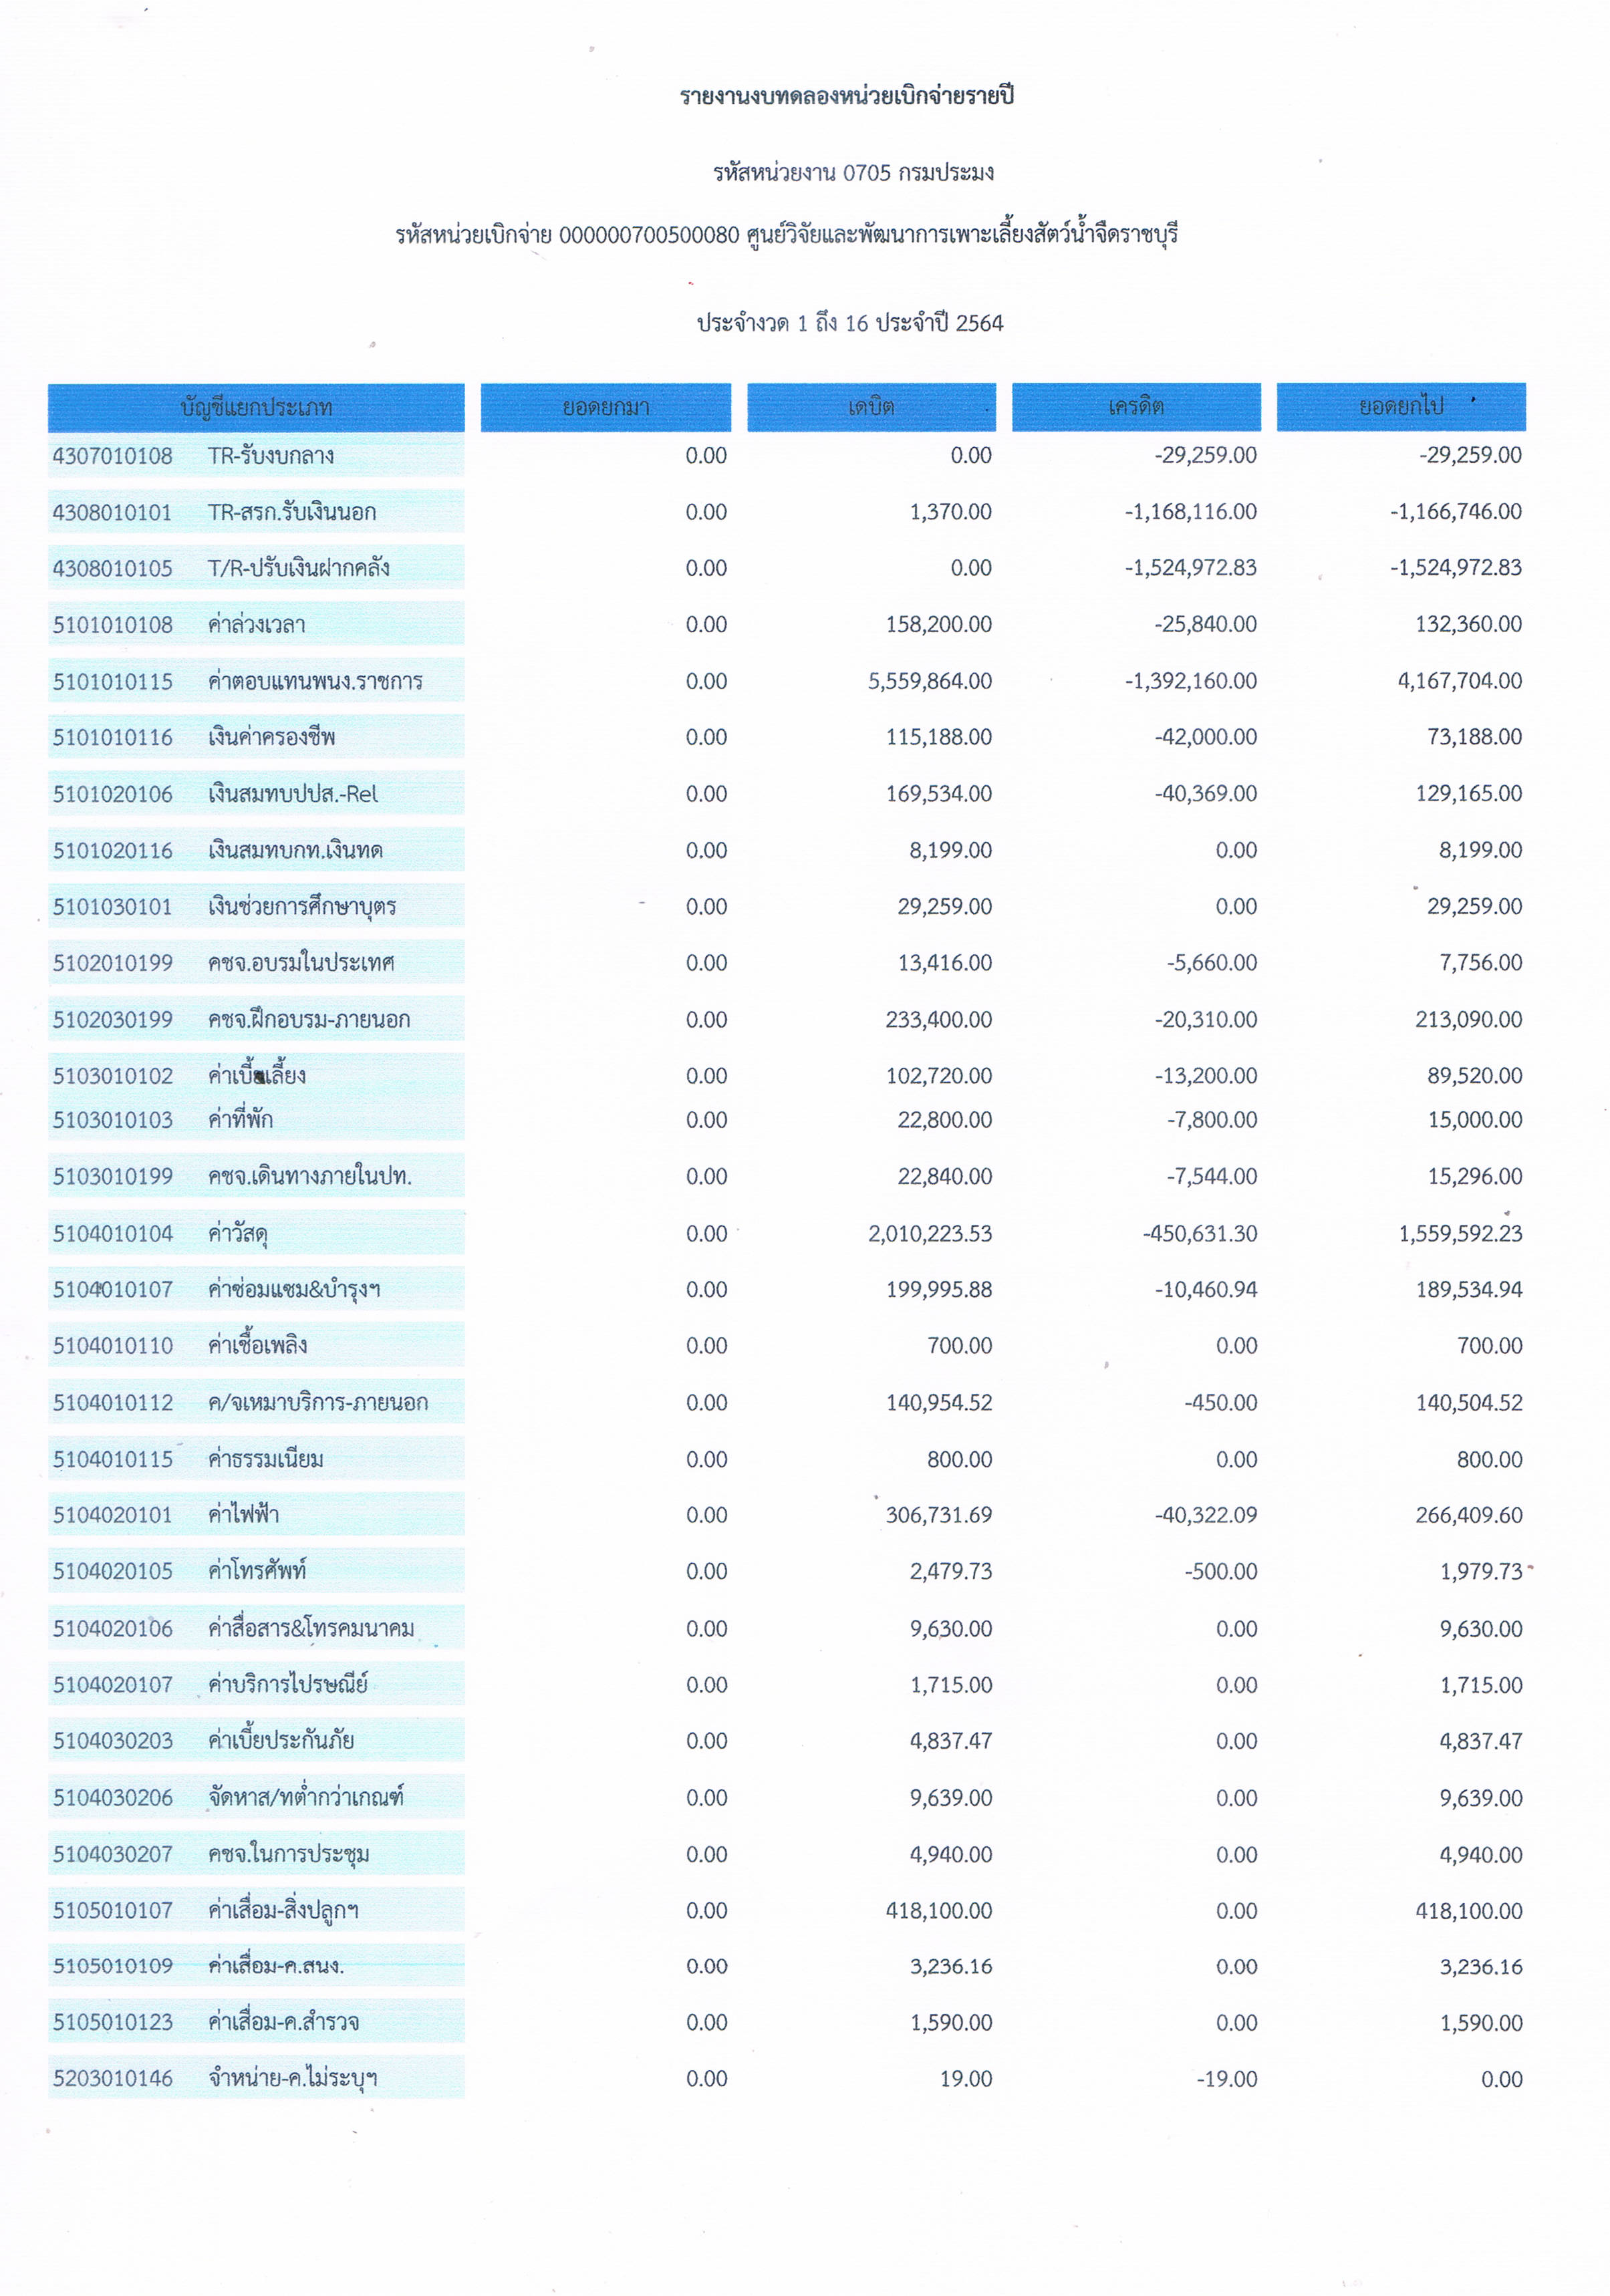Click ending balance 1,559,592.23
The image size is (1610, 2296).
click(1460, 1233)
